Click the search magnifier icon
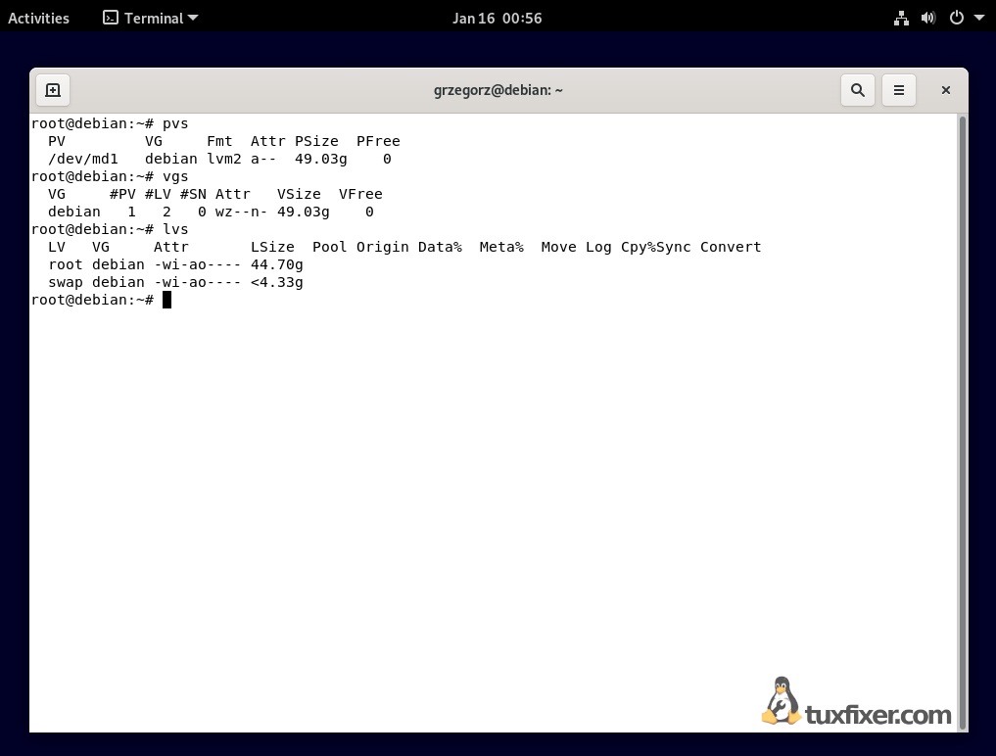996x756 pixels. (858, 90)
